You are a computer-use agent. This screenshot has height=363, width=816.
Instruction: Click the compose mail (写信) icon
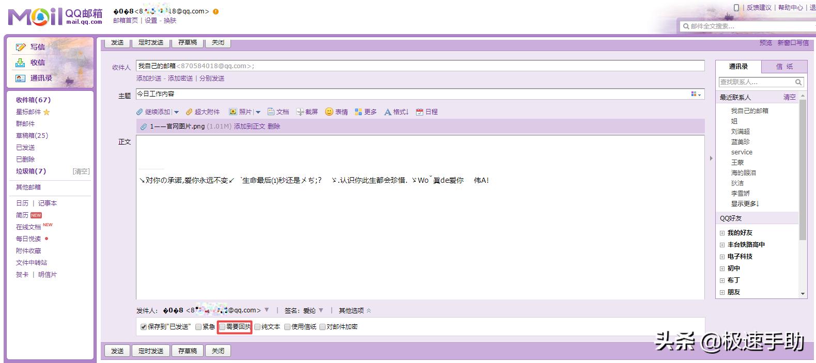pyautogui.click(x=21, y=47)
